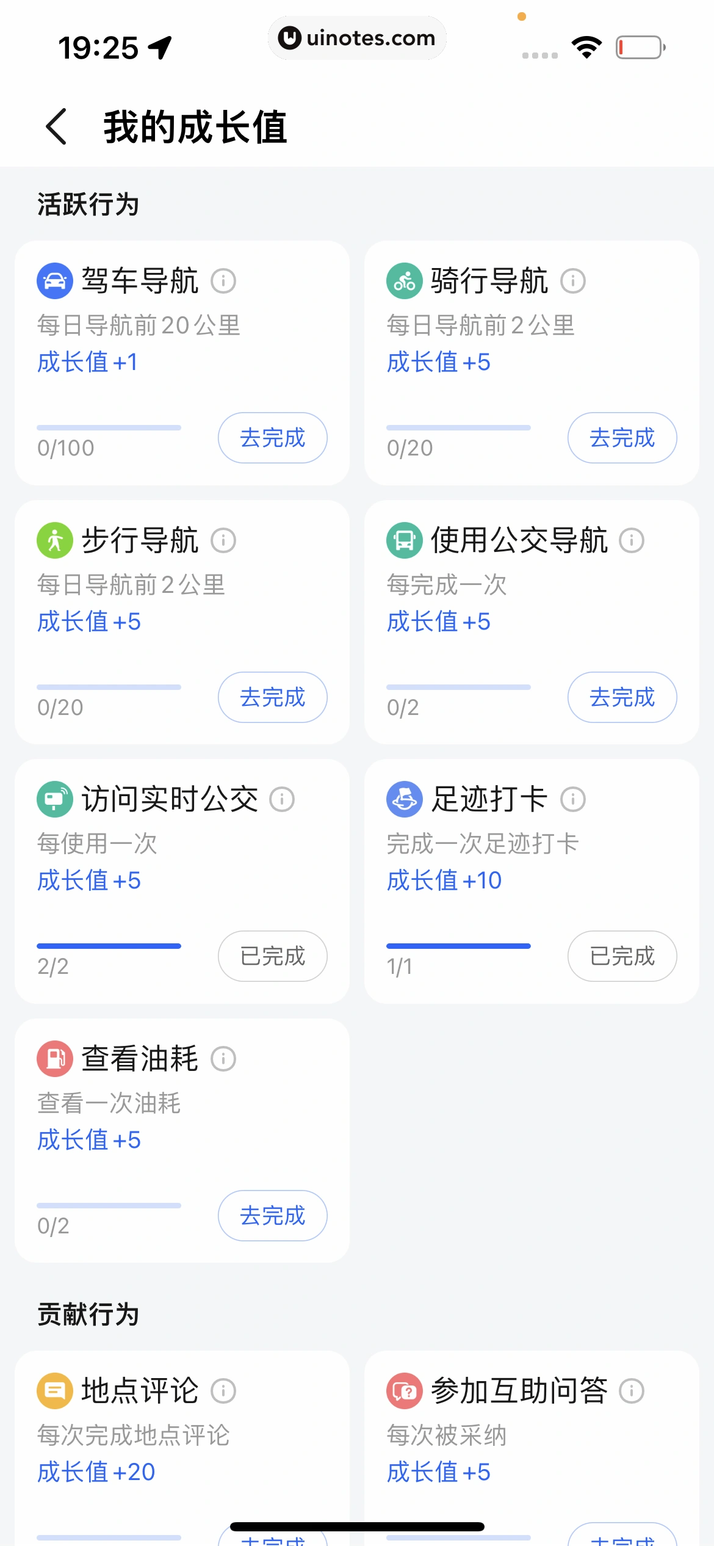Viewport: 714px width, 1546px height.
Task: Tap the 访问实时公交 bus stop icon
Action: click(55, 799)
